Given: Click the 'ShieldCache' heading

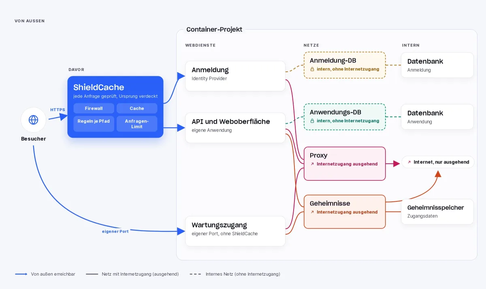Looking at the screenshot, I should click(99, 87).
